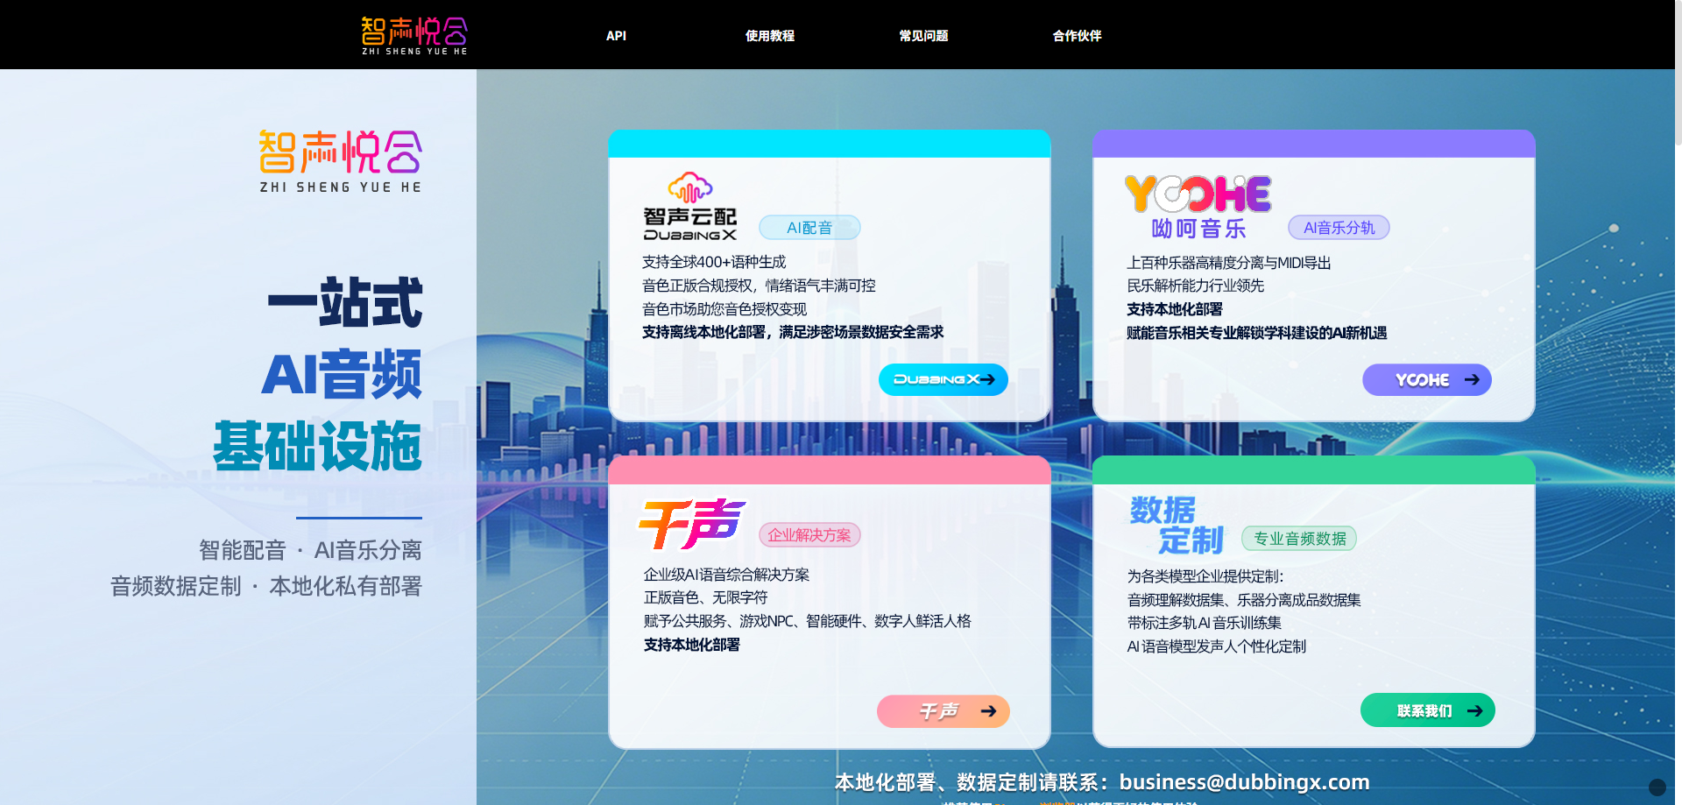
Task: Click the 智声云配 DubbingX cloud logo
Action: (x=690, y=207)
